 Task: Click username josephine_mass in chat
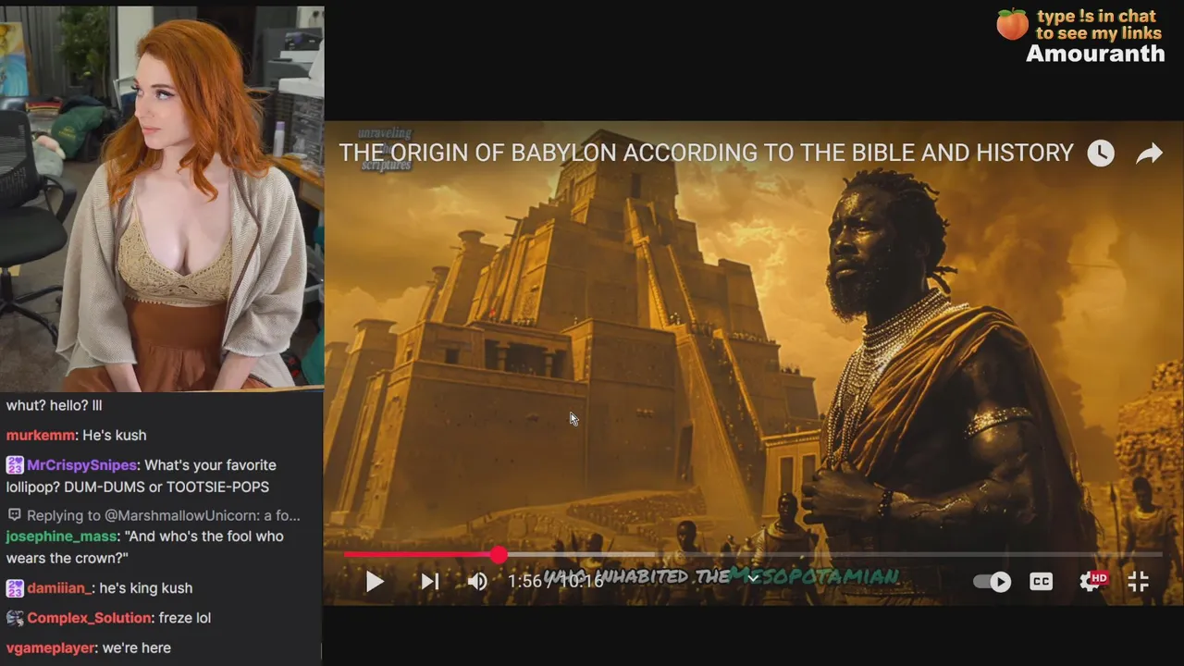point(62,536)
